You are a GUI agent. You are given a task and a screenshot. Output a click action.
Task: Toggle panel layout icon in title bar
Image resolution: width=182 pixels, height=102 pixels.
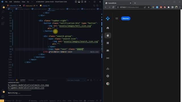[79, 2]
